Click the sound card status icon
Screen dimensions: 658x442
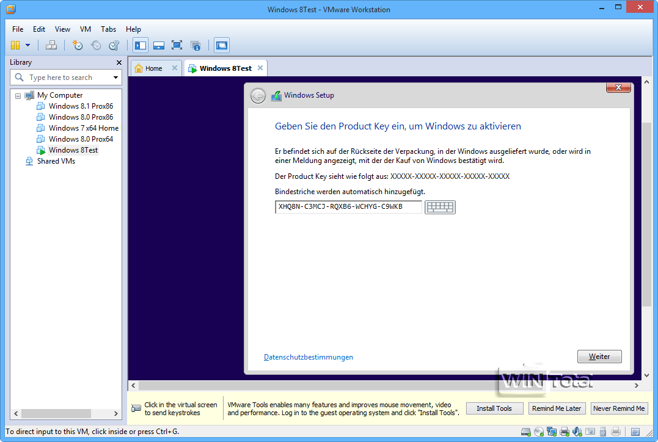(x=577, y=432)
